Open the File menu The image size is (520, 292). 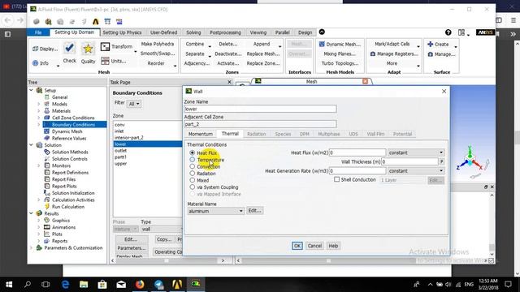click(x=38, y=32)
